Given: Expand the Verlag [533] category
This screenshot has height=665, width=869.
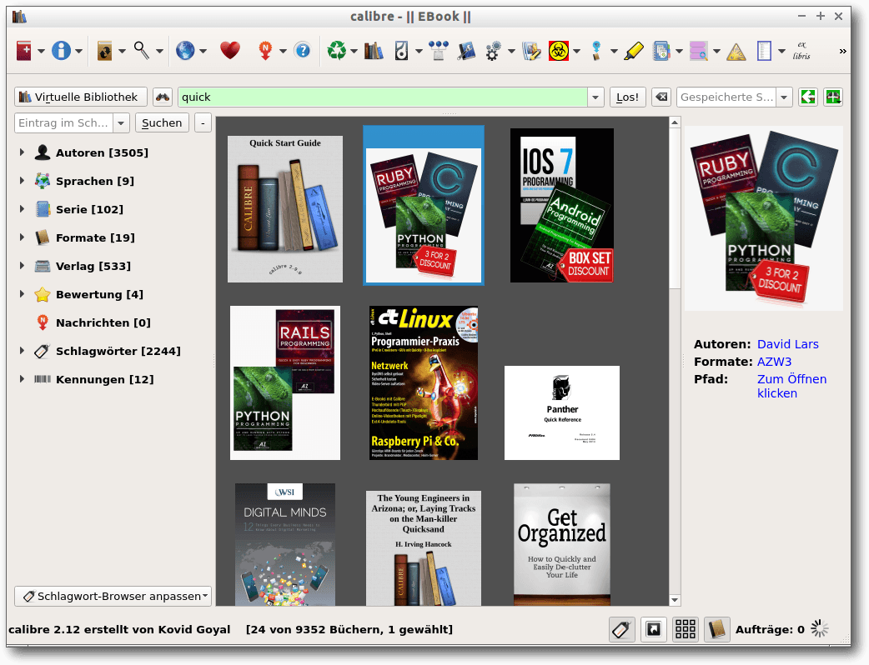Looking at the screenshot, I should [x=22, y=266].
